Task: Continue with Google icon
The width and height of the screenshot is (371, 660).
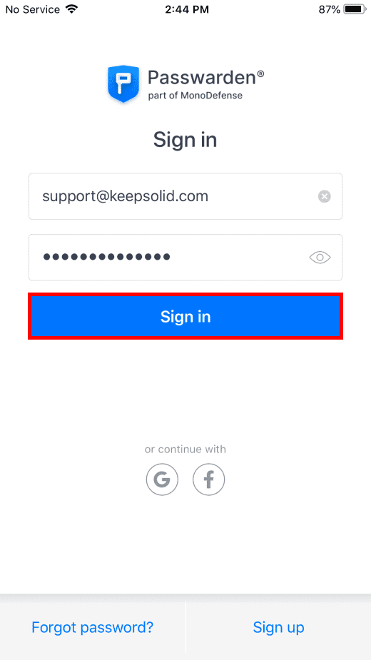Action: [x=162, y=479]
